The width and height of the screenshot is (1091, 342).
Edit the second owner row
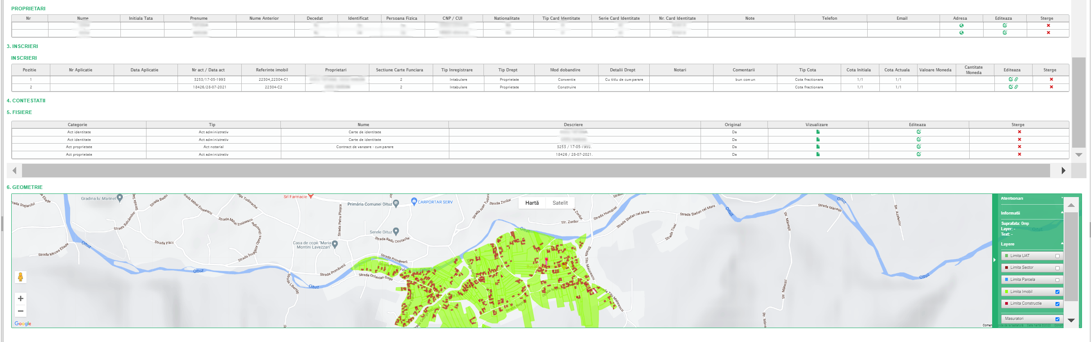click(x=1005, y=33)
